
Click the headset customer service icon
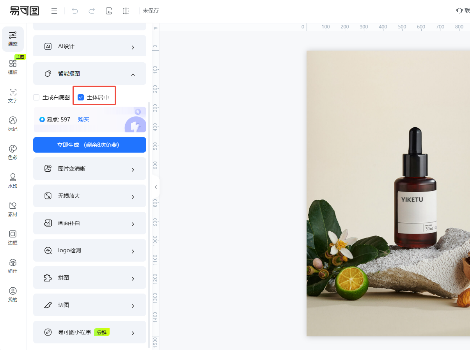pyautogui.click(x=459, y=11)
